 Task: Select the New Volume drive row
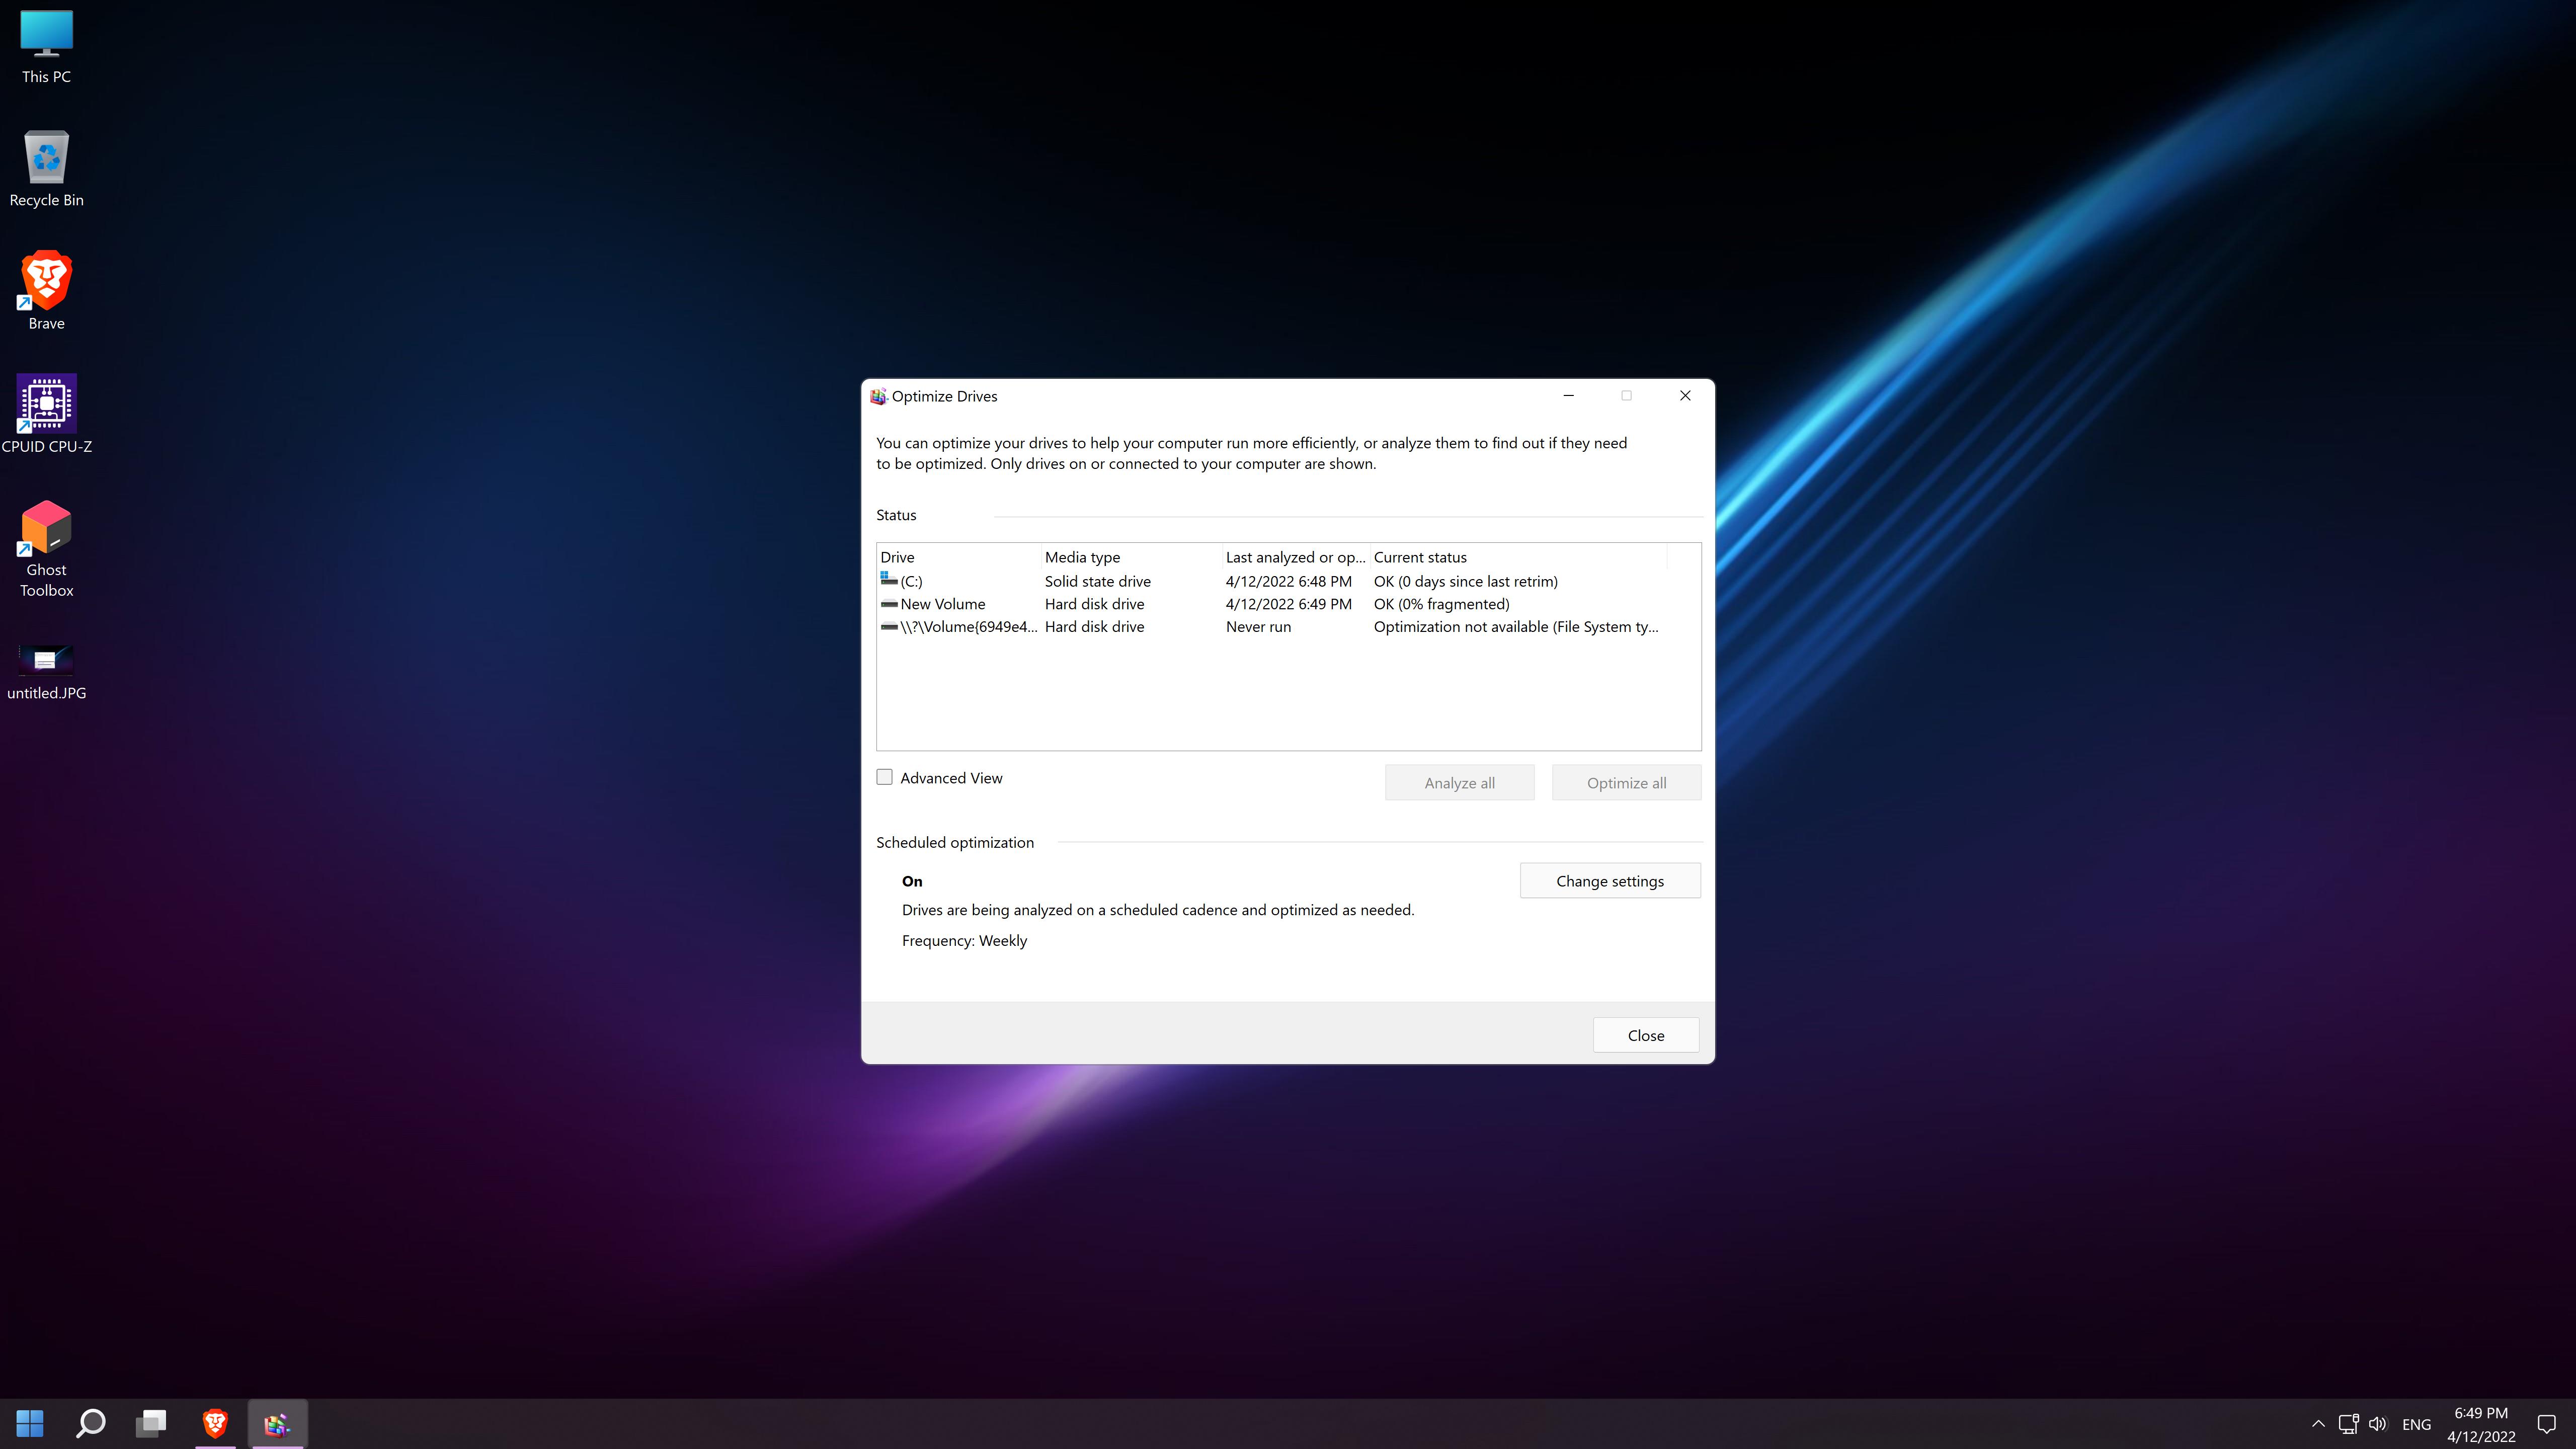point(942,604)
